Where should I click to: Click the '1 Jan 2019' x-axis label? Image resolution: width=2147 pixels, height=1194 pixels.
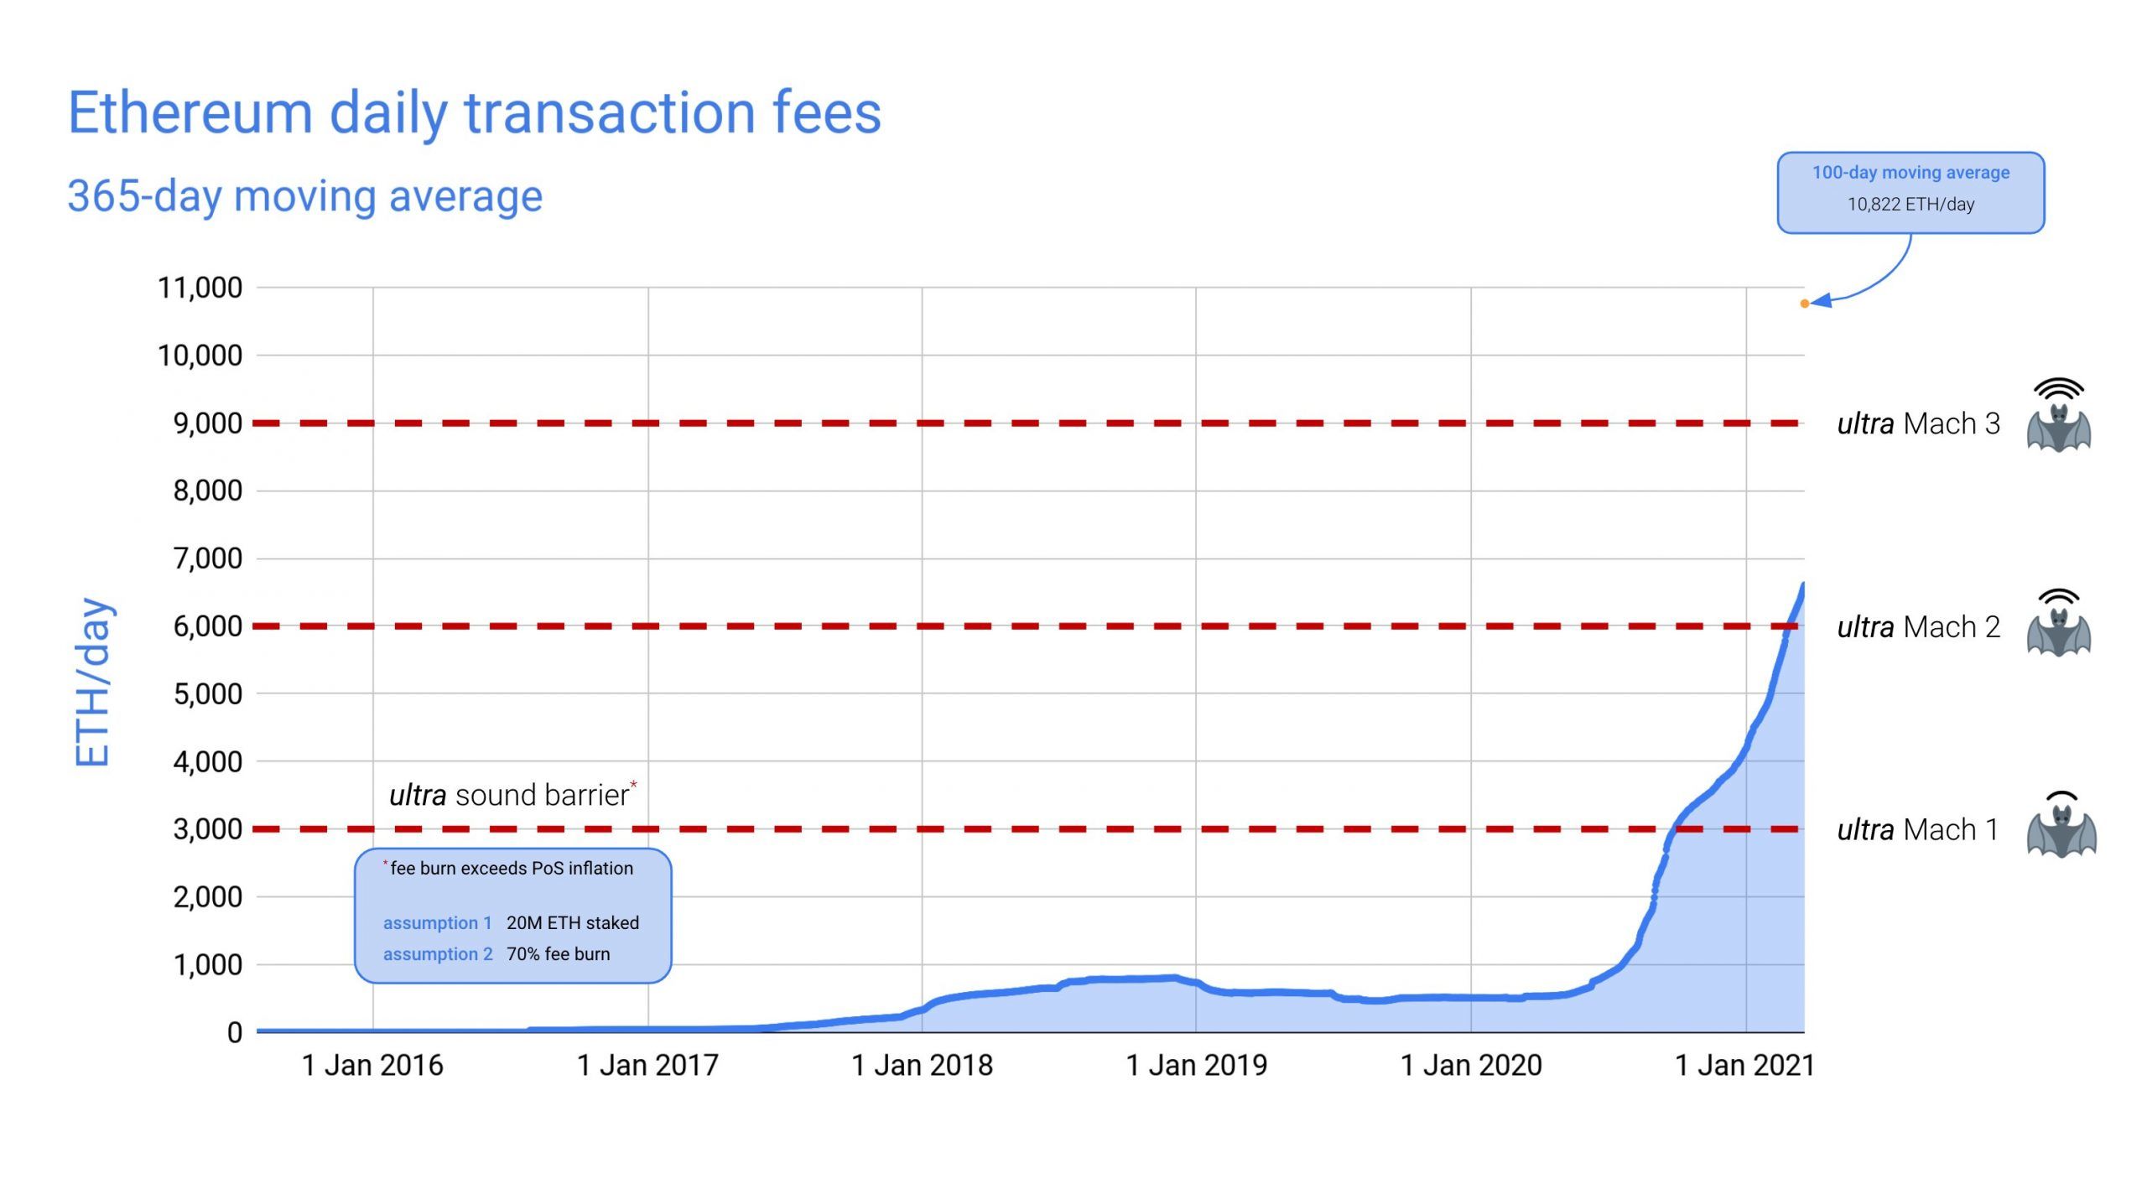(1196, 1066)
